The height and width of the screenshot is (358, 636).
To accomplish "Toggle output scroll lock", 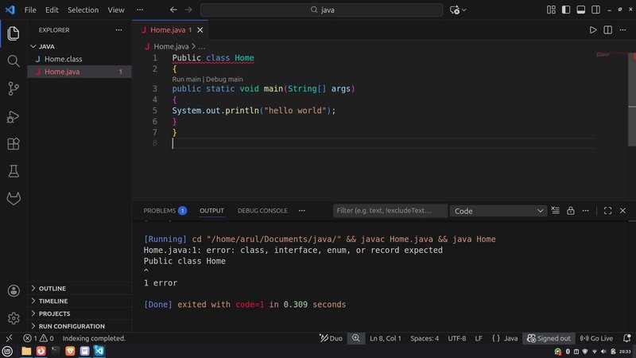I will click(x=571, y=211).
